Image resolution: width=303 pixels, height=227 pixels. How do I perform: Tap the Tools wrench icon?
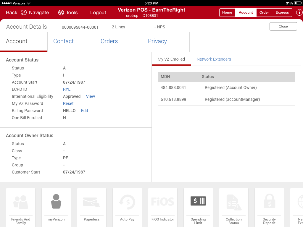[x=61, y=12]
